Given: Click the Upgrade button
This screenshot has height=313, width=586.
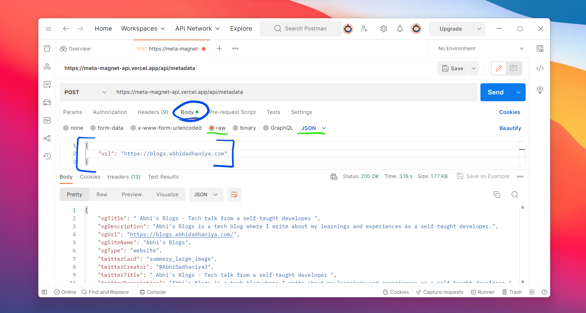Looking at the screenshot, I should 451,29.
